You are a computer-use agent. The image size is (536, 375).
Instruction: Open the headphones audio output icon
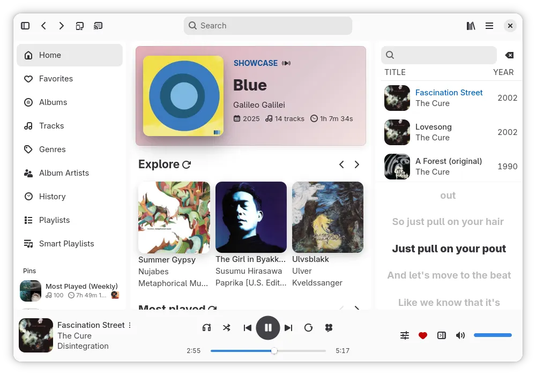pos(206,328)
